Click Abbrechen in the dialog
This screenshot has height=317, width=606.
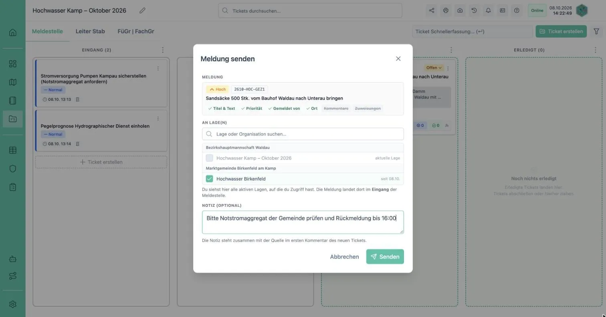pos(344,257)
